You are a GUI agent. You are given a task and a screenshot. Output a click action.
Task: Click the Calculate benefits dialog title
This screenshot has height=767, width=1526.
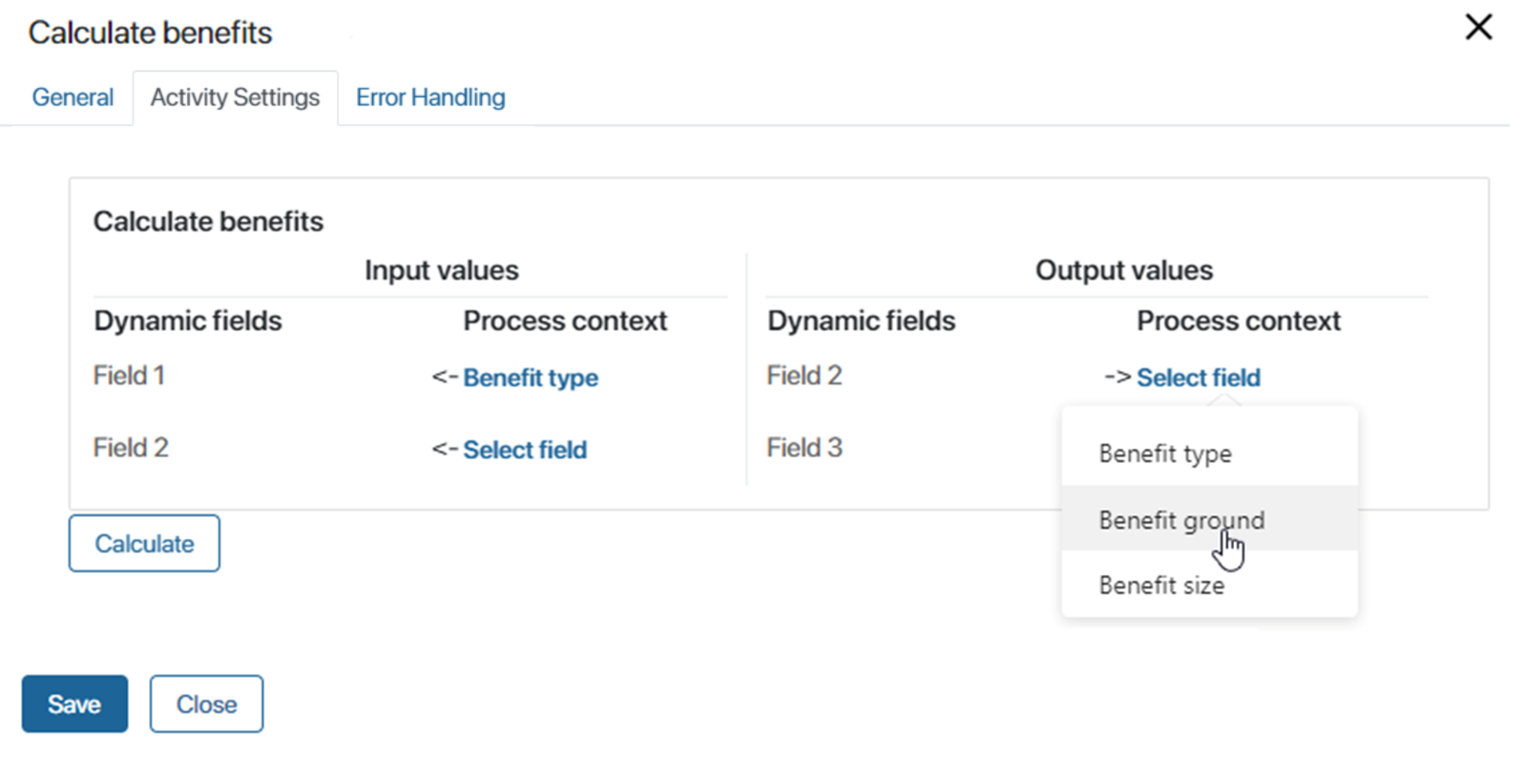150,32
